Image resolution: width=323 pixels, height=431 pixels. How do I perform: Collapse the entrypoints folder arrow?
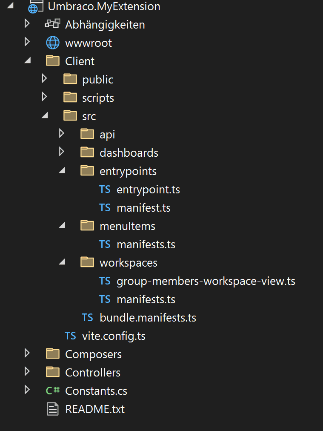(x=62, y=171)
